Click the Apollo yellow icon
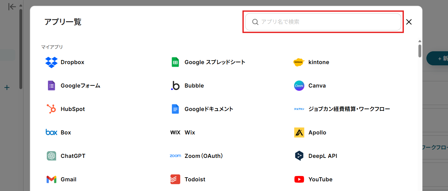Viewport: 448px width, 191px height. tap(299, 133)
